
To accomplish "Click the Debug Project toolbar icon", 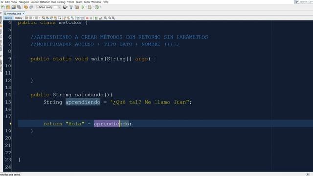I will 89,7.
